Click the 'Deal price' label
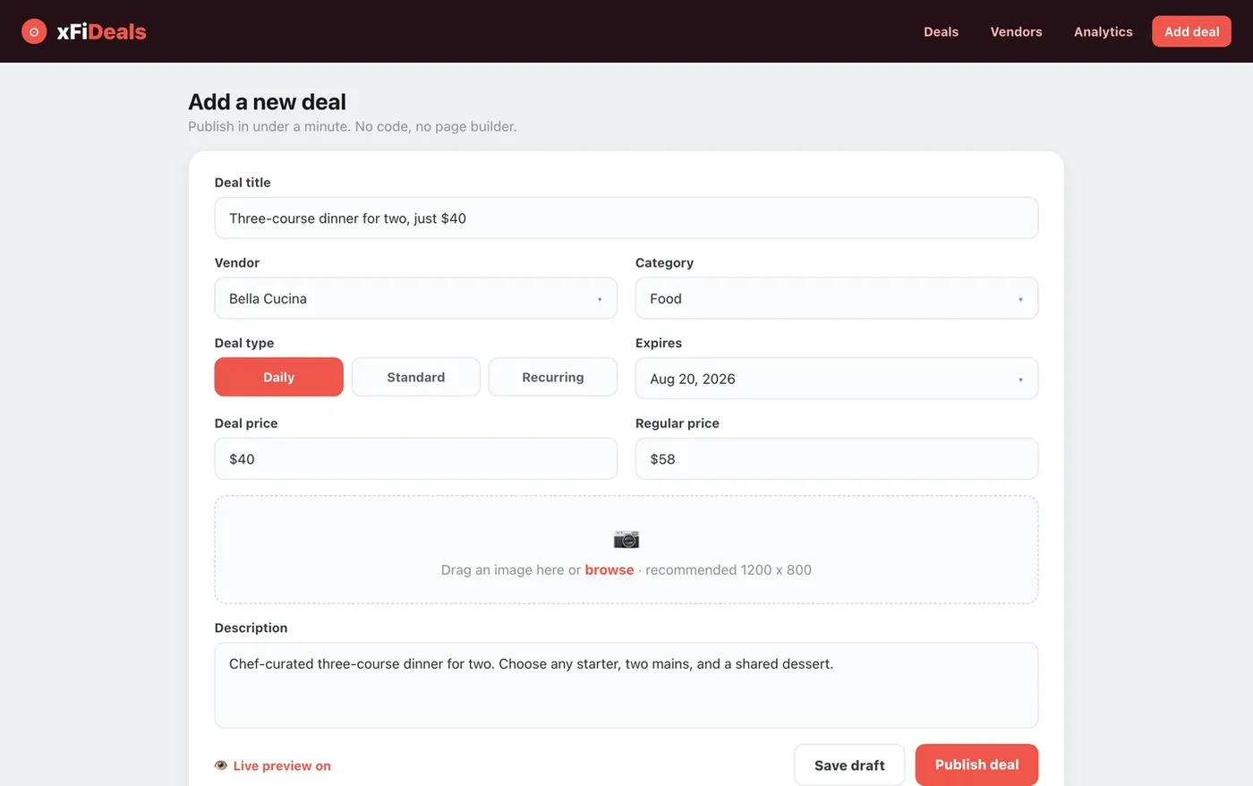This screenshot has width=1253, height=786. click(246, 423)
